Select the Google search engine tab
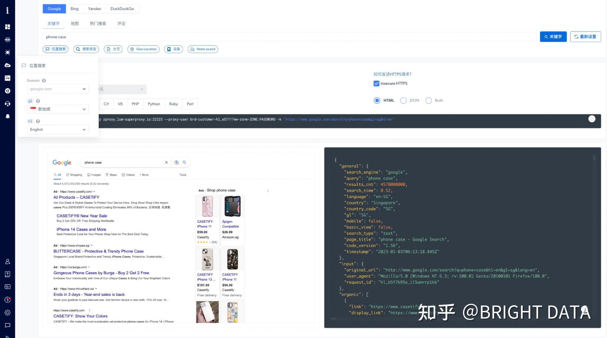 [54, 9]
